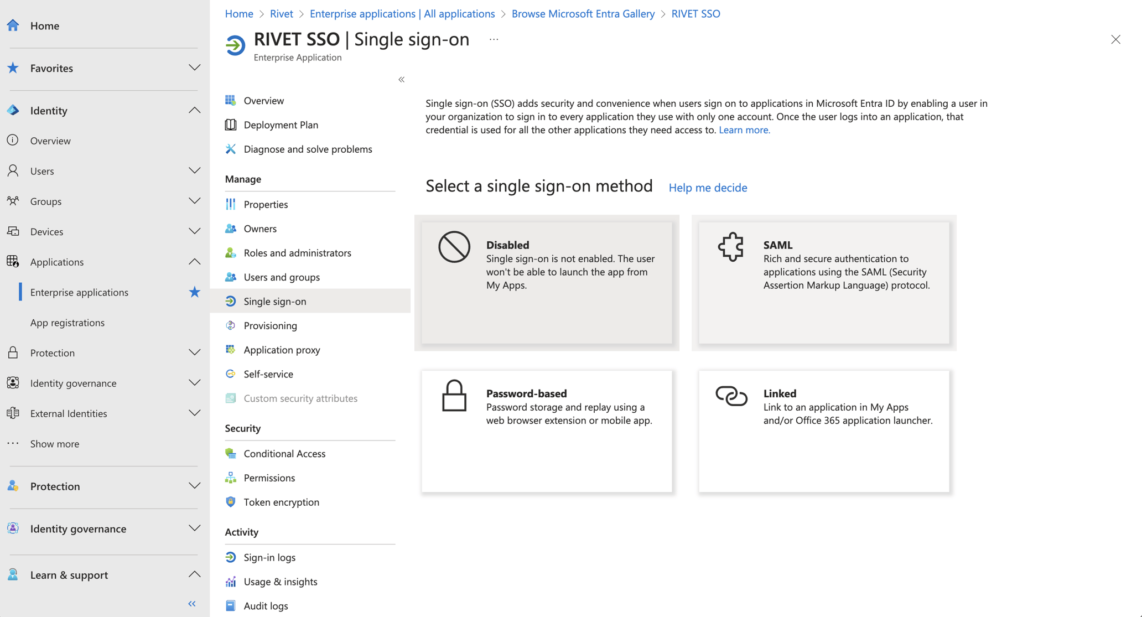Click the Help me decide link
The width and height of the screenshot is (1142, 617).
click(x=708, y=188)
